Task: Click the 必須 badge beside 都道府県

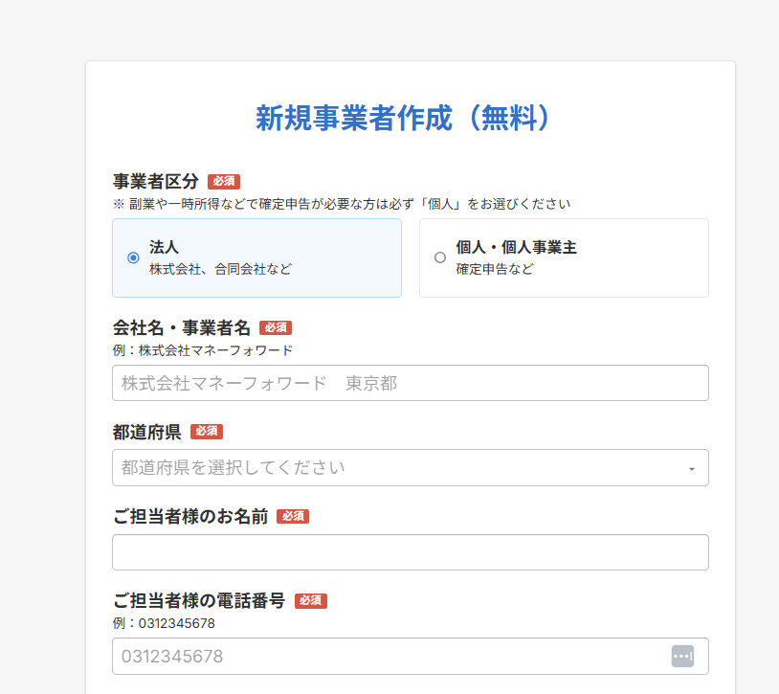Action: [x=207, y=432]
